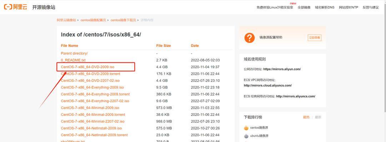The image size is (386, 142).
Task: Click the Date column header
Action: pyautogui.click(x=195, y=45)
